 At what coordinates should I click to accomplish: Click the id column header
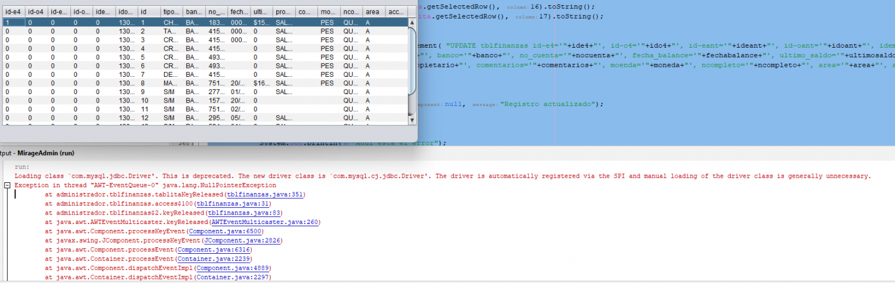pos(149,12)
